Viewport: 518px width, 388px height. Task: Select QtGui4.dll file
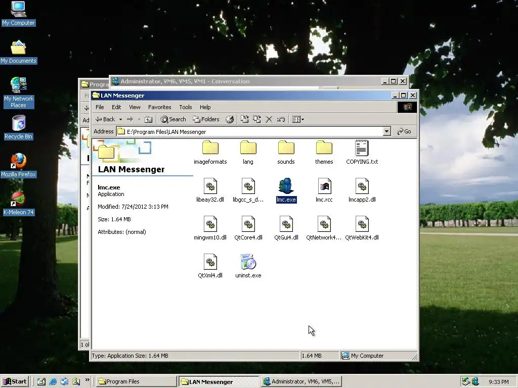(x=286, y=228)
